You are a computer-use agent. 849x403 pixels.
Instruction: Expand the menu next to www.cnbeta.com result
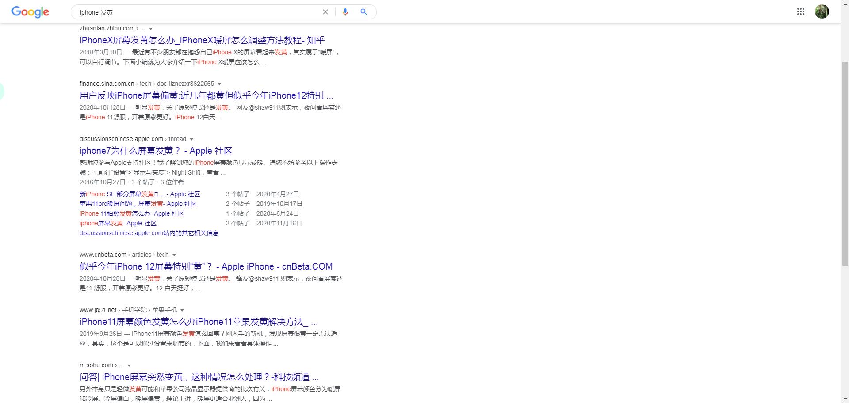[174, 255]
